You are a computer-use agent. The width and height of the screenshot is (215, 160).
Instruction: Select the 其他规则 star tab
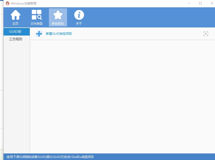[x=58, y=17]
